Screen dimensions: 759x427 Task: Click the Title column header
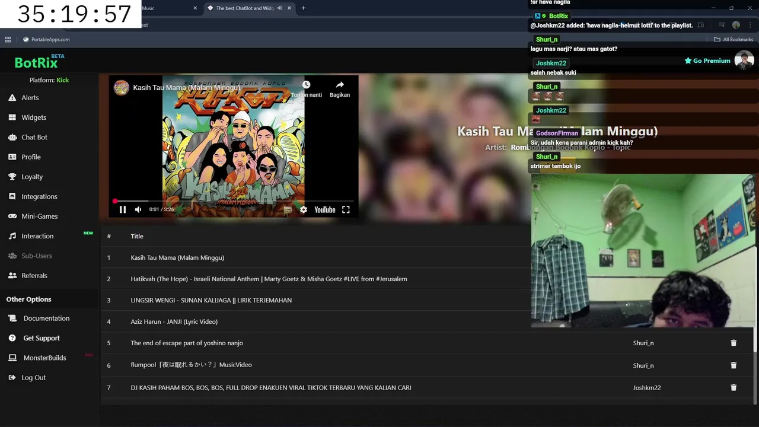coord(137,236)
